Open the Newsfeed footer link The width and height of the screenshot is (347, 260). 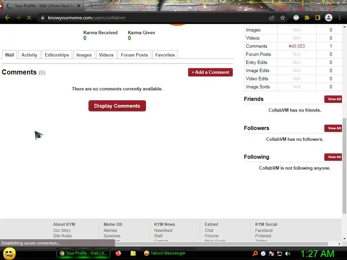163,230
